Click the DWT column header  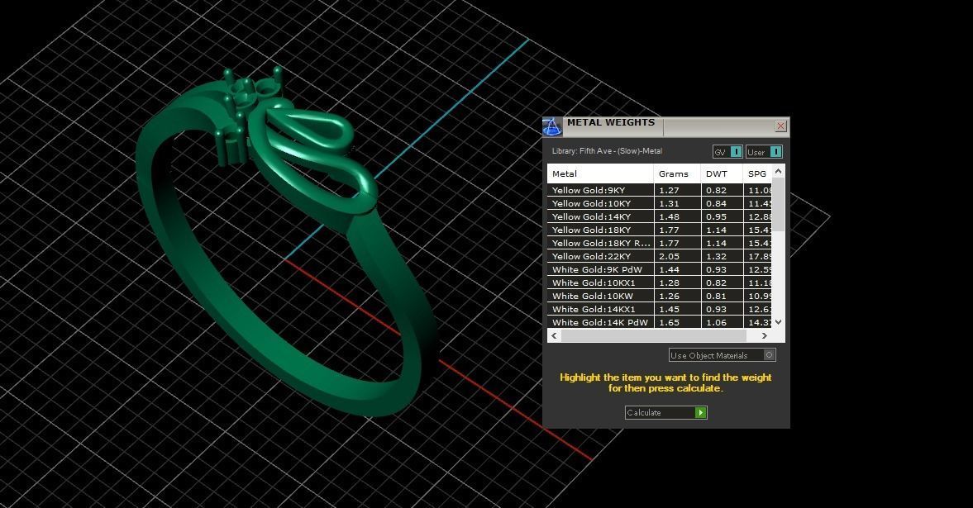pos(722,173)
